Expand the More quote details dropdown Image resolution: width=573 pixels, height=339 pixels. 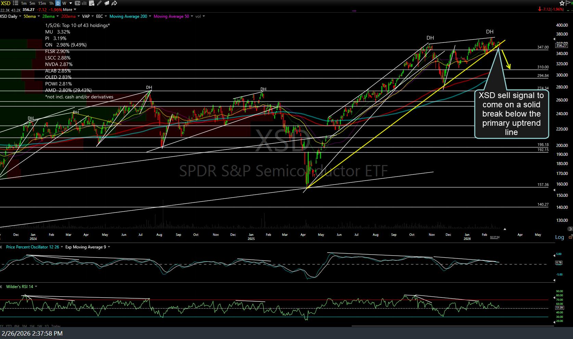click(x=68, y=10)
